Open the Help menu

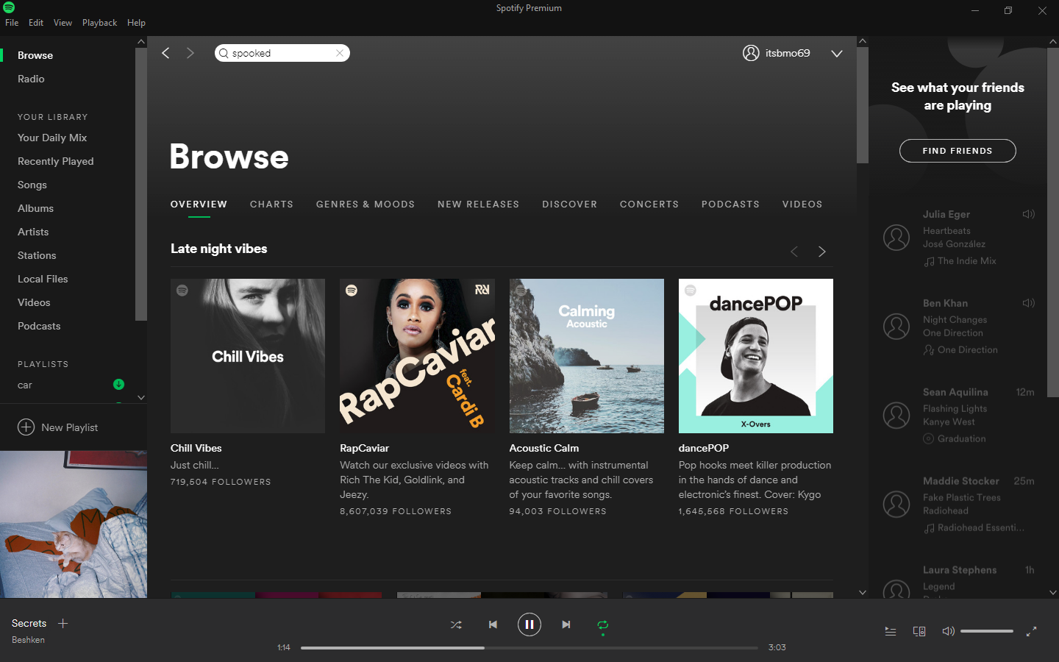tap(136, 23)
